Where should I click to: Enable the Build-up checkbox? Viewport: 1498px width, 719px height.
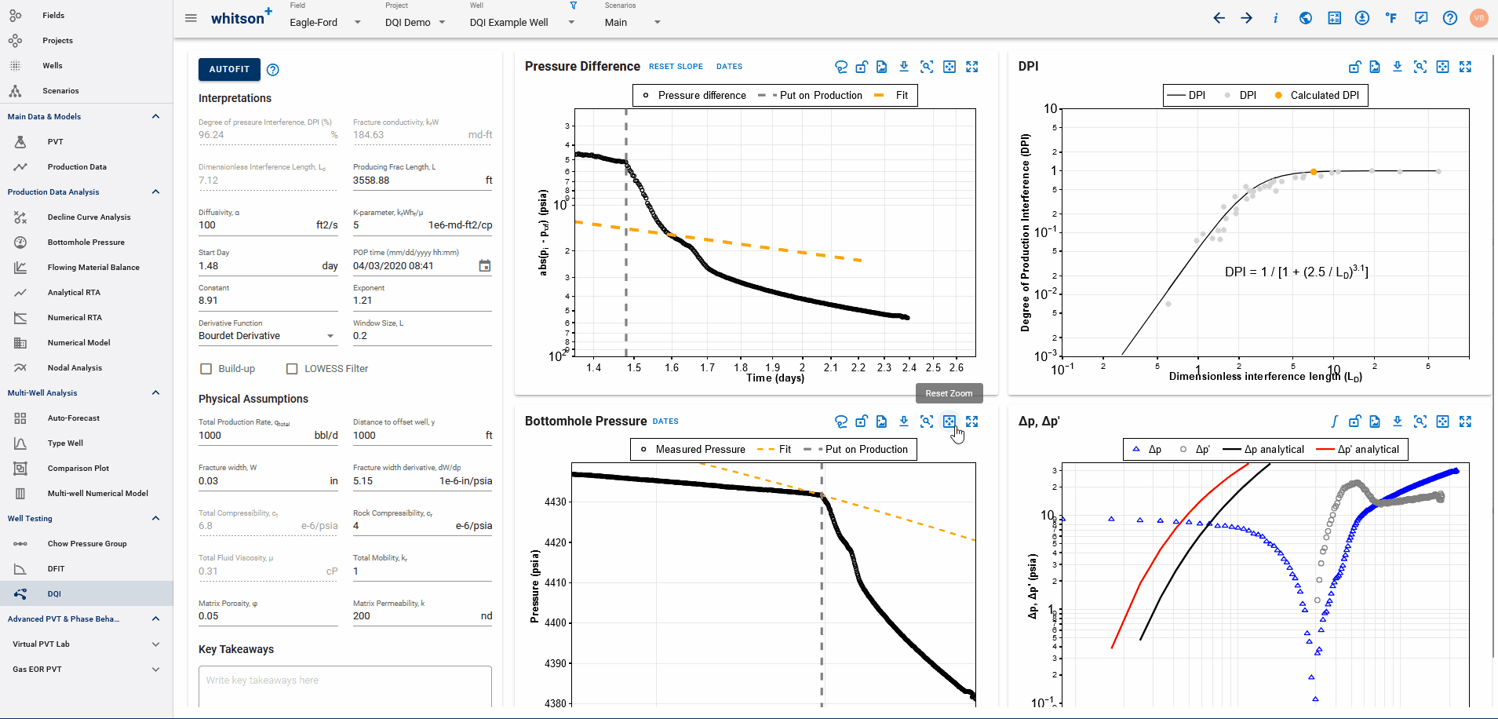206,369
